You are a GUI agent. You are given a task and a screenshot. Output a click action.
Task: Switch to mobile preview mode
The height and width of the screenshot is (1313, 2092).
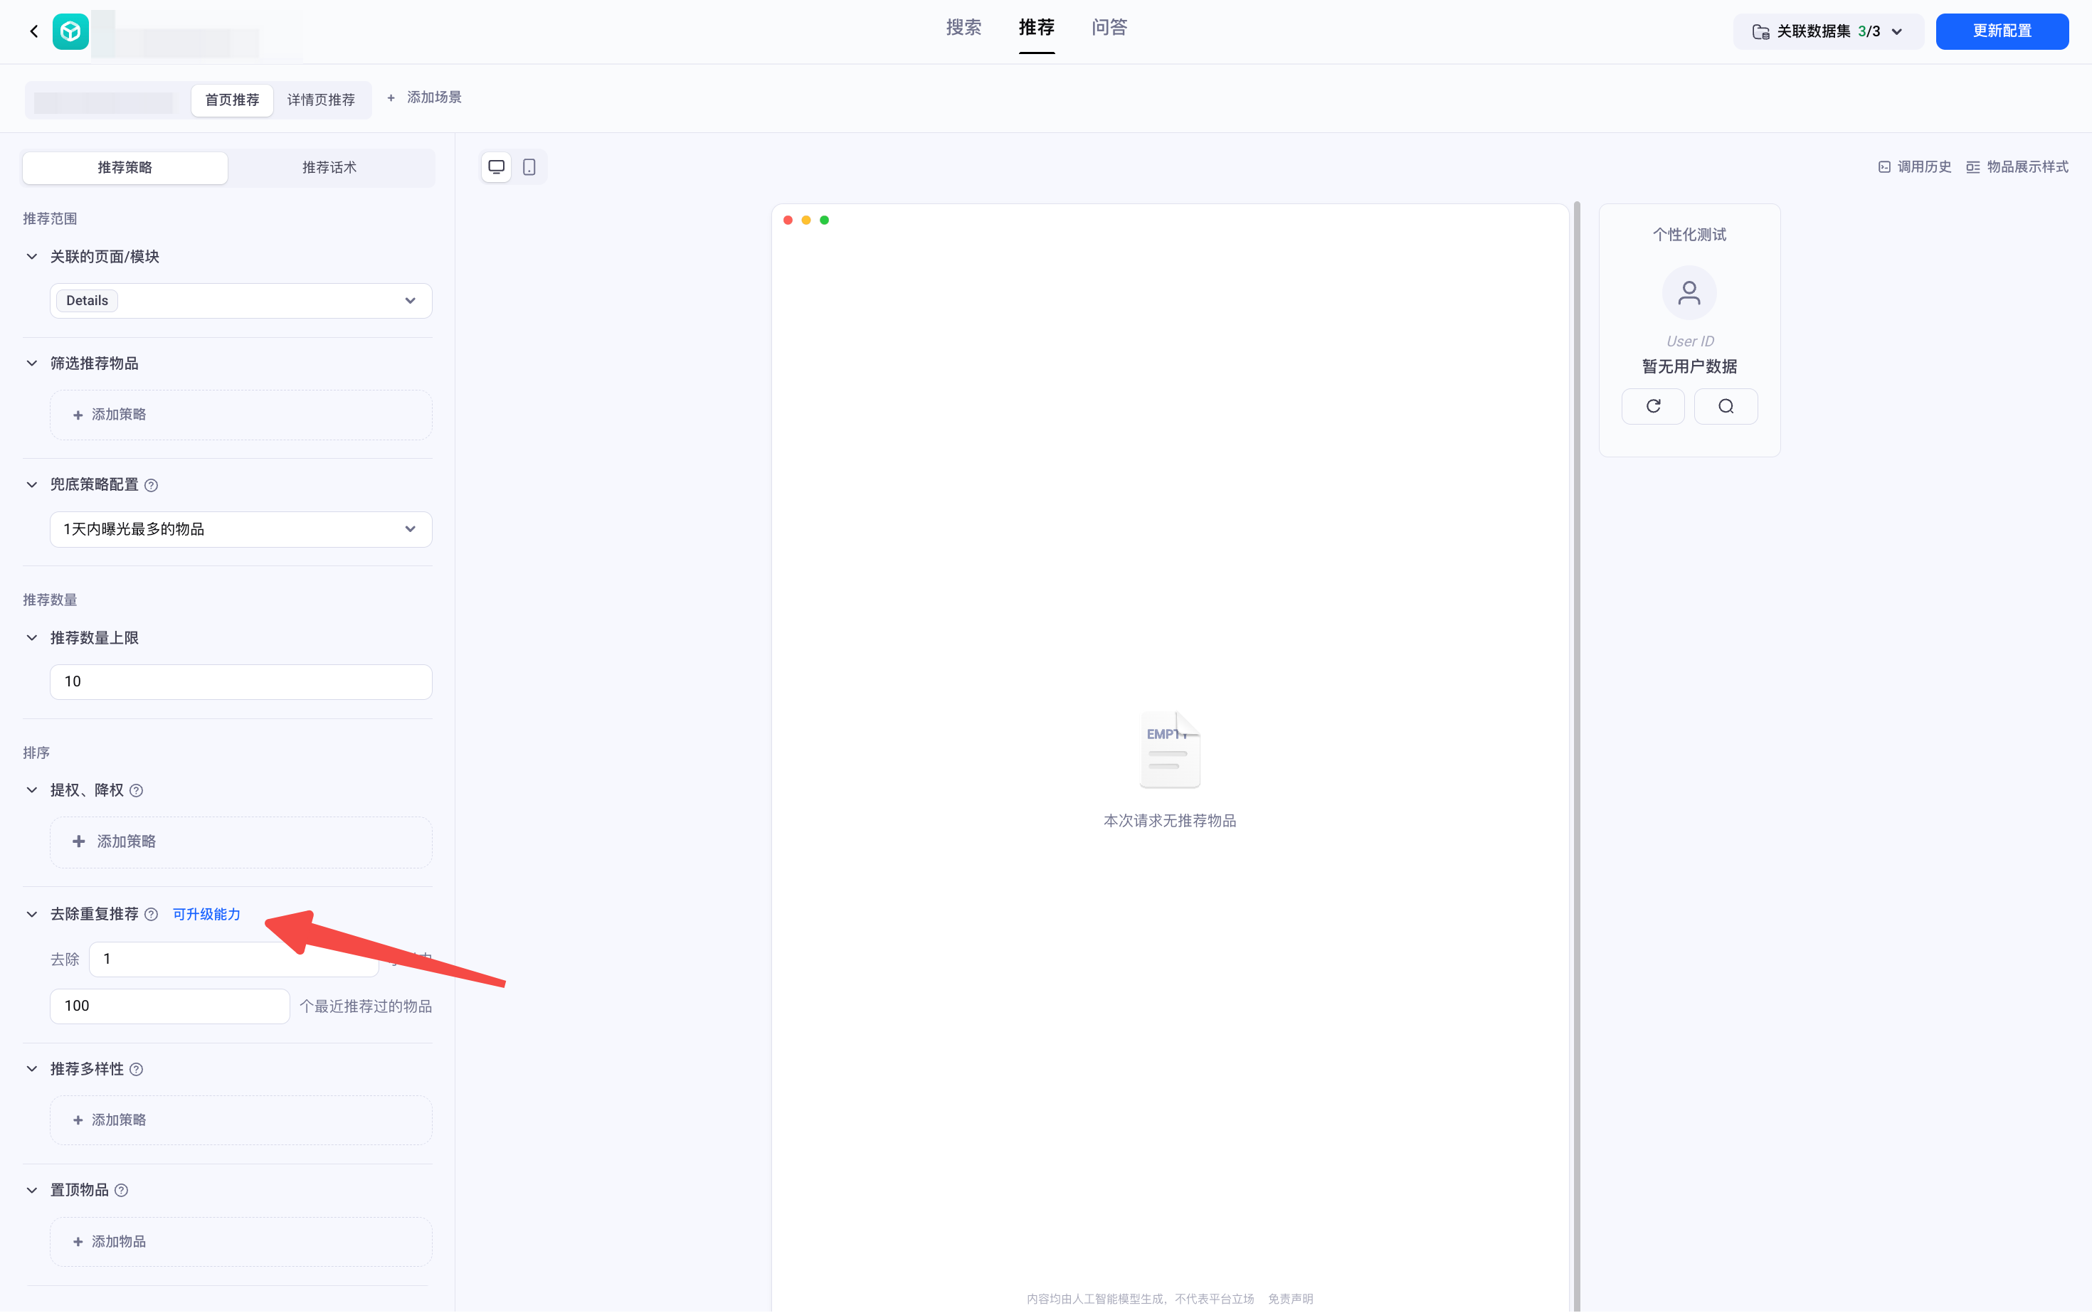click(x=529, y=166)
